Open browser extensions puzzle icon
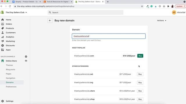Screen dimensions: 186x104 (168, 6)
